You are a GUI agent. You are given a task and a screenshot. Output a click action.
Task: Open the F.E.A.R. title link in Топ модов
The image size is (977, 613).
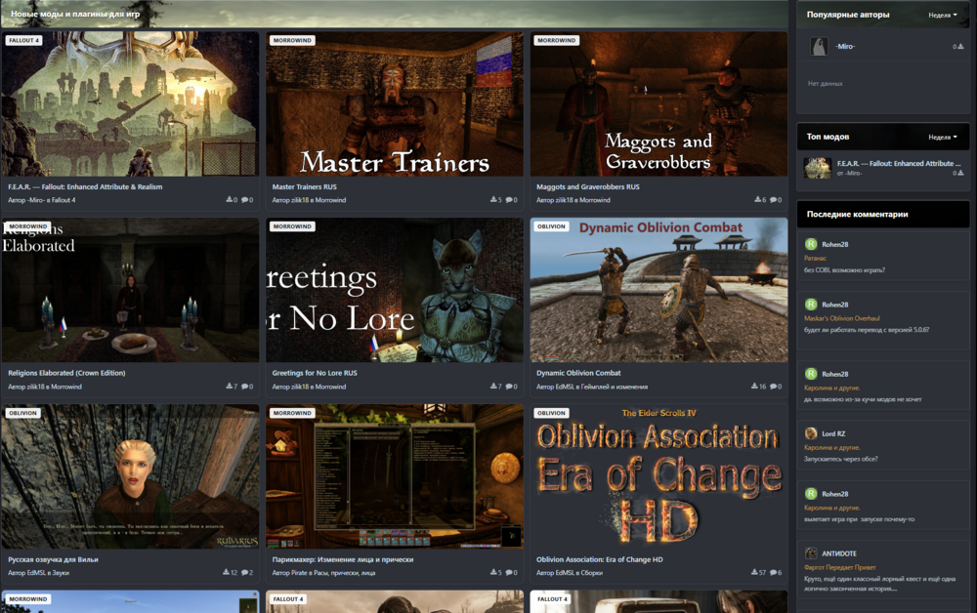click(899, 164)
